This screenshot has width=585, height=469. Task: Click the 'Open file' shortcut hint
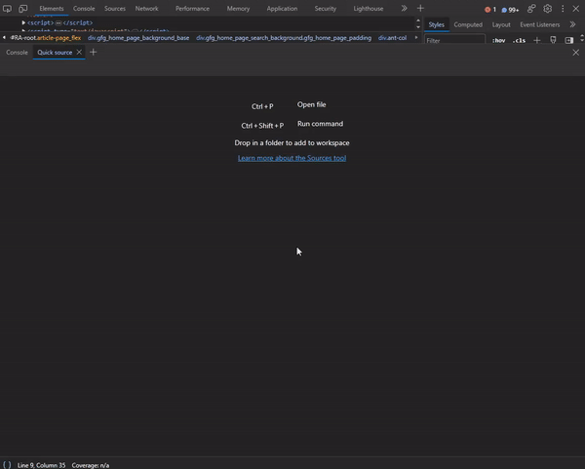312,105
